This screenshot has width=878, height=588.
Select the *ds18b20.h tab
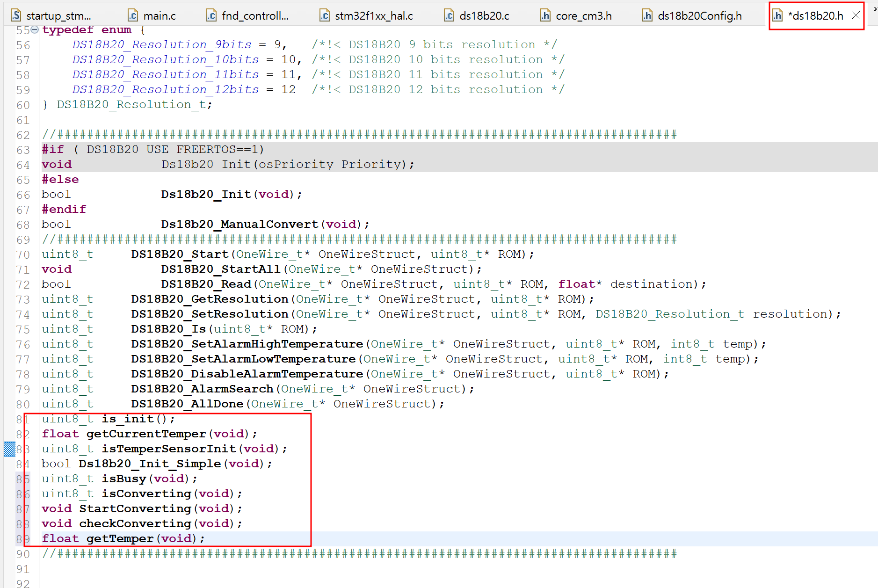(815, 15)
